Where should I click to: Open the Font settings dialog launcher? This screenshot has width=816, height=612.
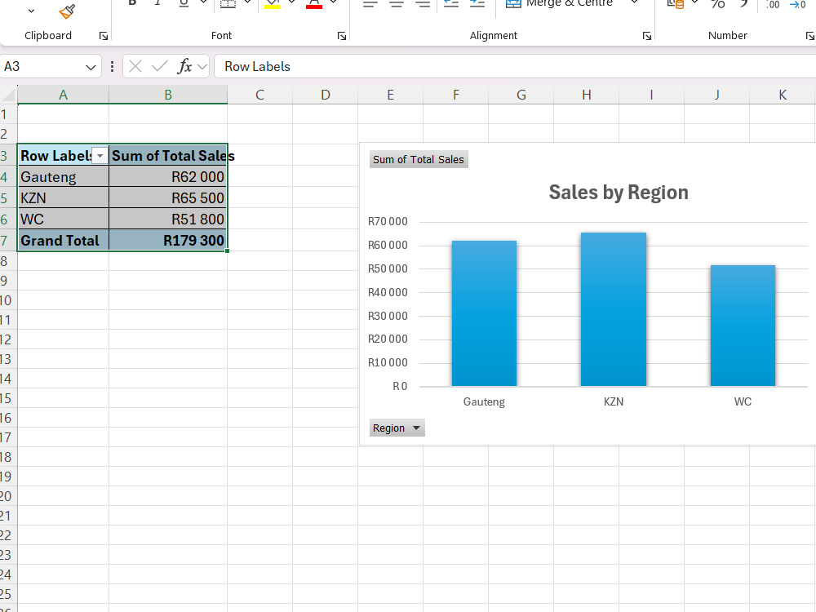[342, 36]
